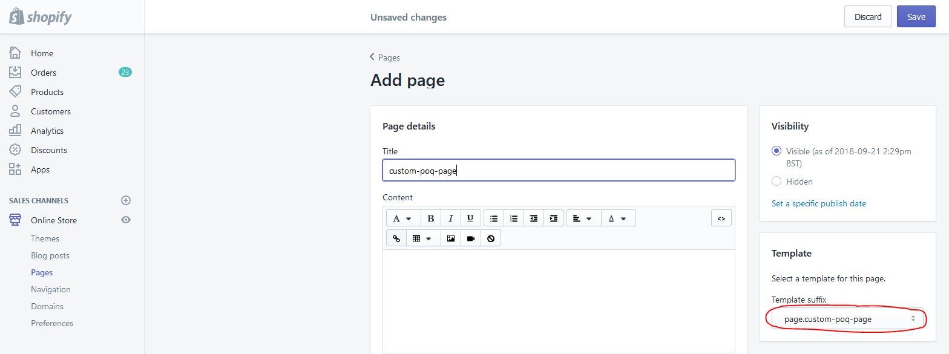949x354 pixels.
Task: Click the Orders inbox icon
Action: (x=15, y=73)
